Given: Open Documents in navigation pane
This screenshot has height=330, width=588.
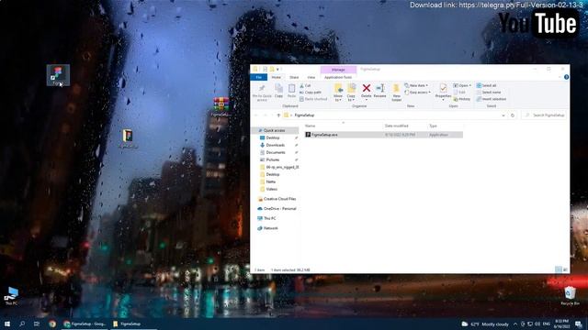Looking at the screenshot, I should pyautogui.click(x=276, y=153).
